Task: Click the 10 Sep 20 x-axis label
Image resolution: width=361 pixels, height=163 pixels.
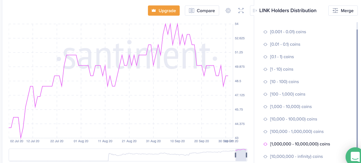Action: [x=177, y=141]
